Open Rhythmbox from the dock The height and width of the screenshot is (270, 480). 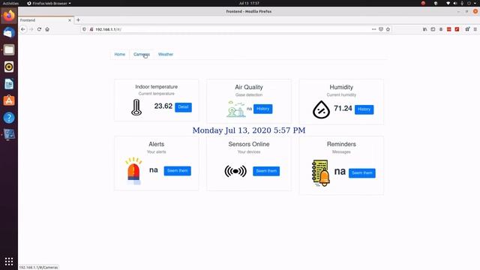[x=9, y=67]
